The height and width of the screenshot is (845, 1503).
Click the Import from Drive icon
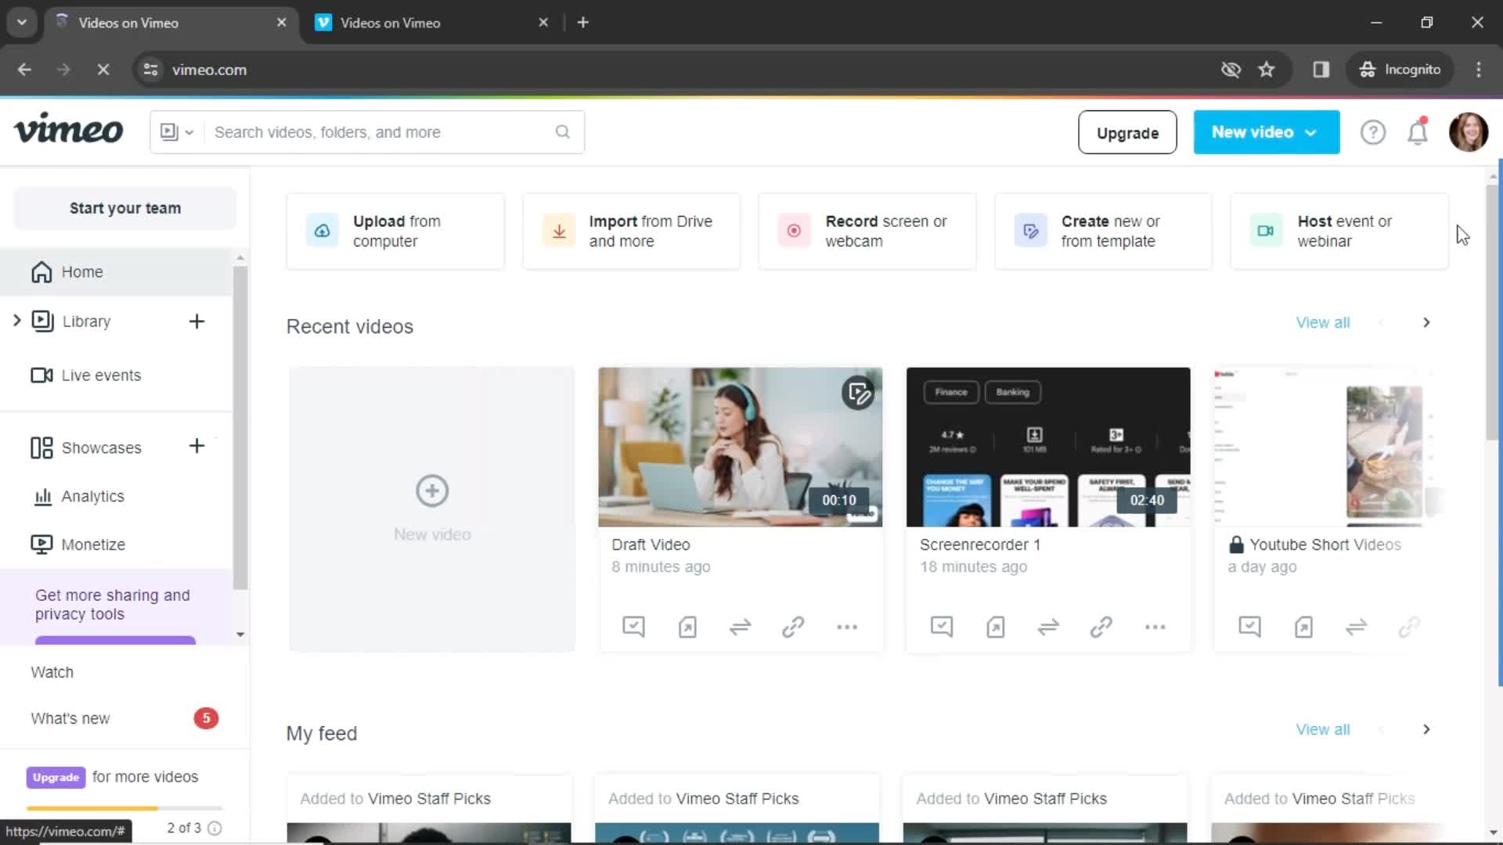coord(557,230)
